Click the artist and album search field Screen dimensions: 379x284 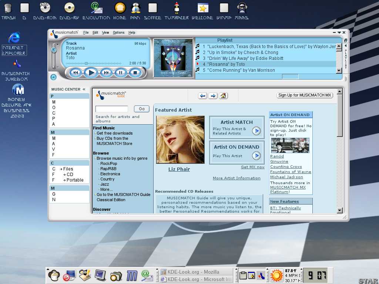(112, 109)
